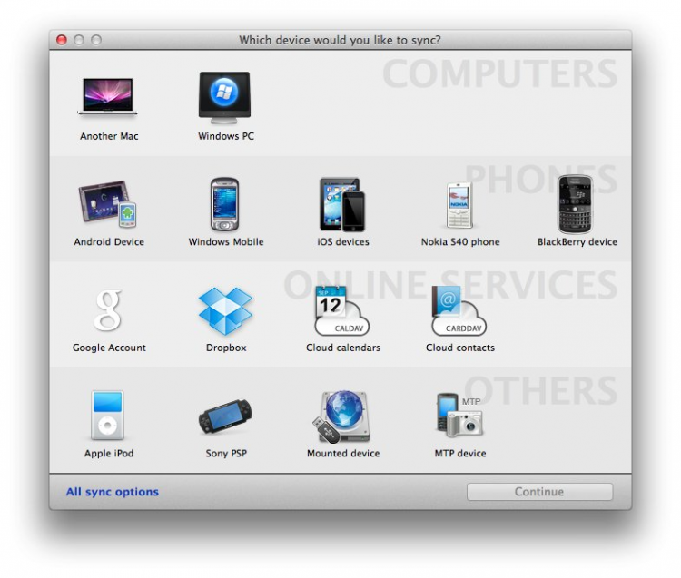681x578 pixels.
Task: Click the "Windows PC" label
Action: tap(226, 136)
